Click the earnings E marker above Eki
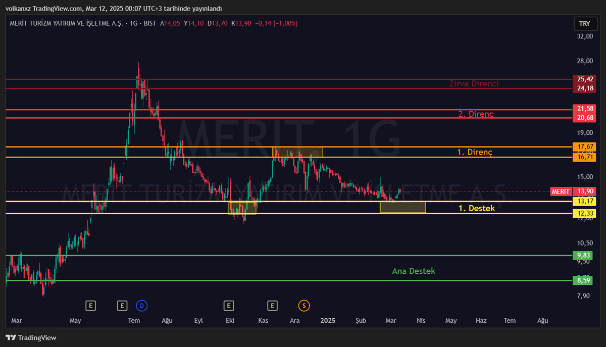Viewport: 606px width, 347px height. coord(229,306)
